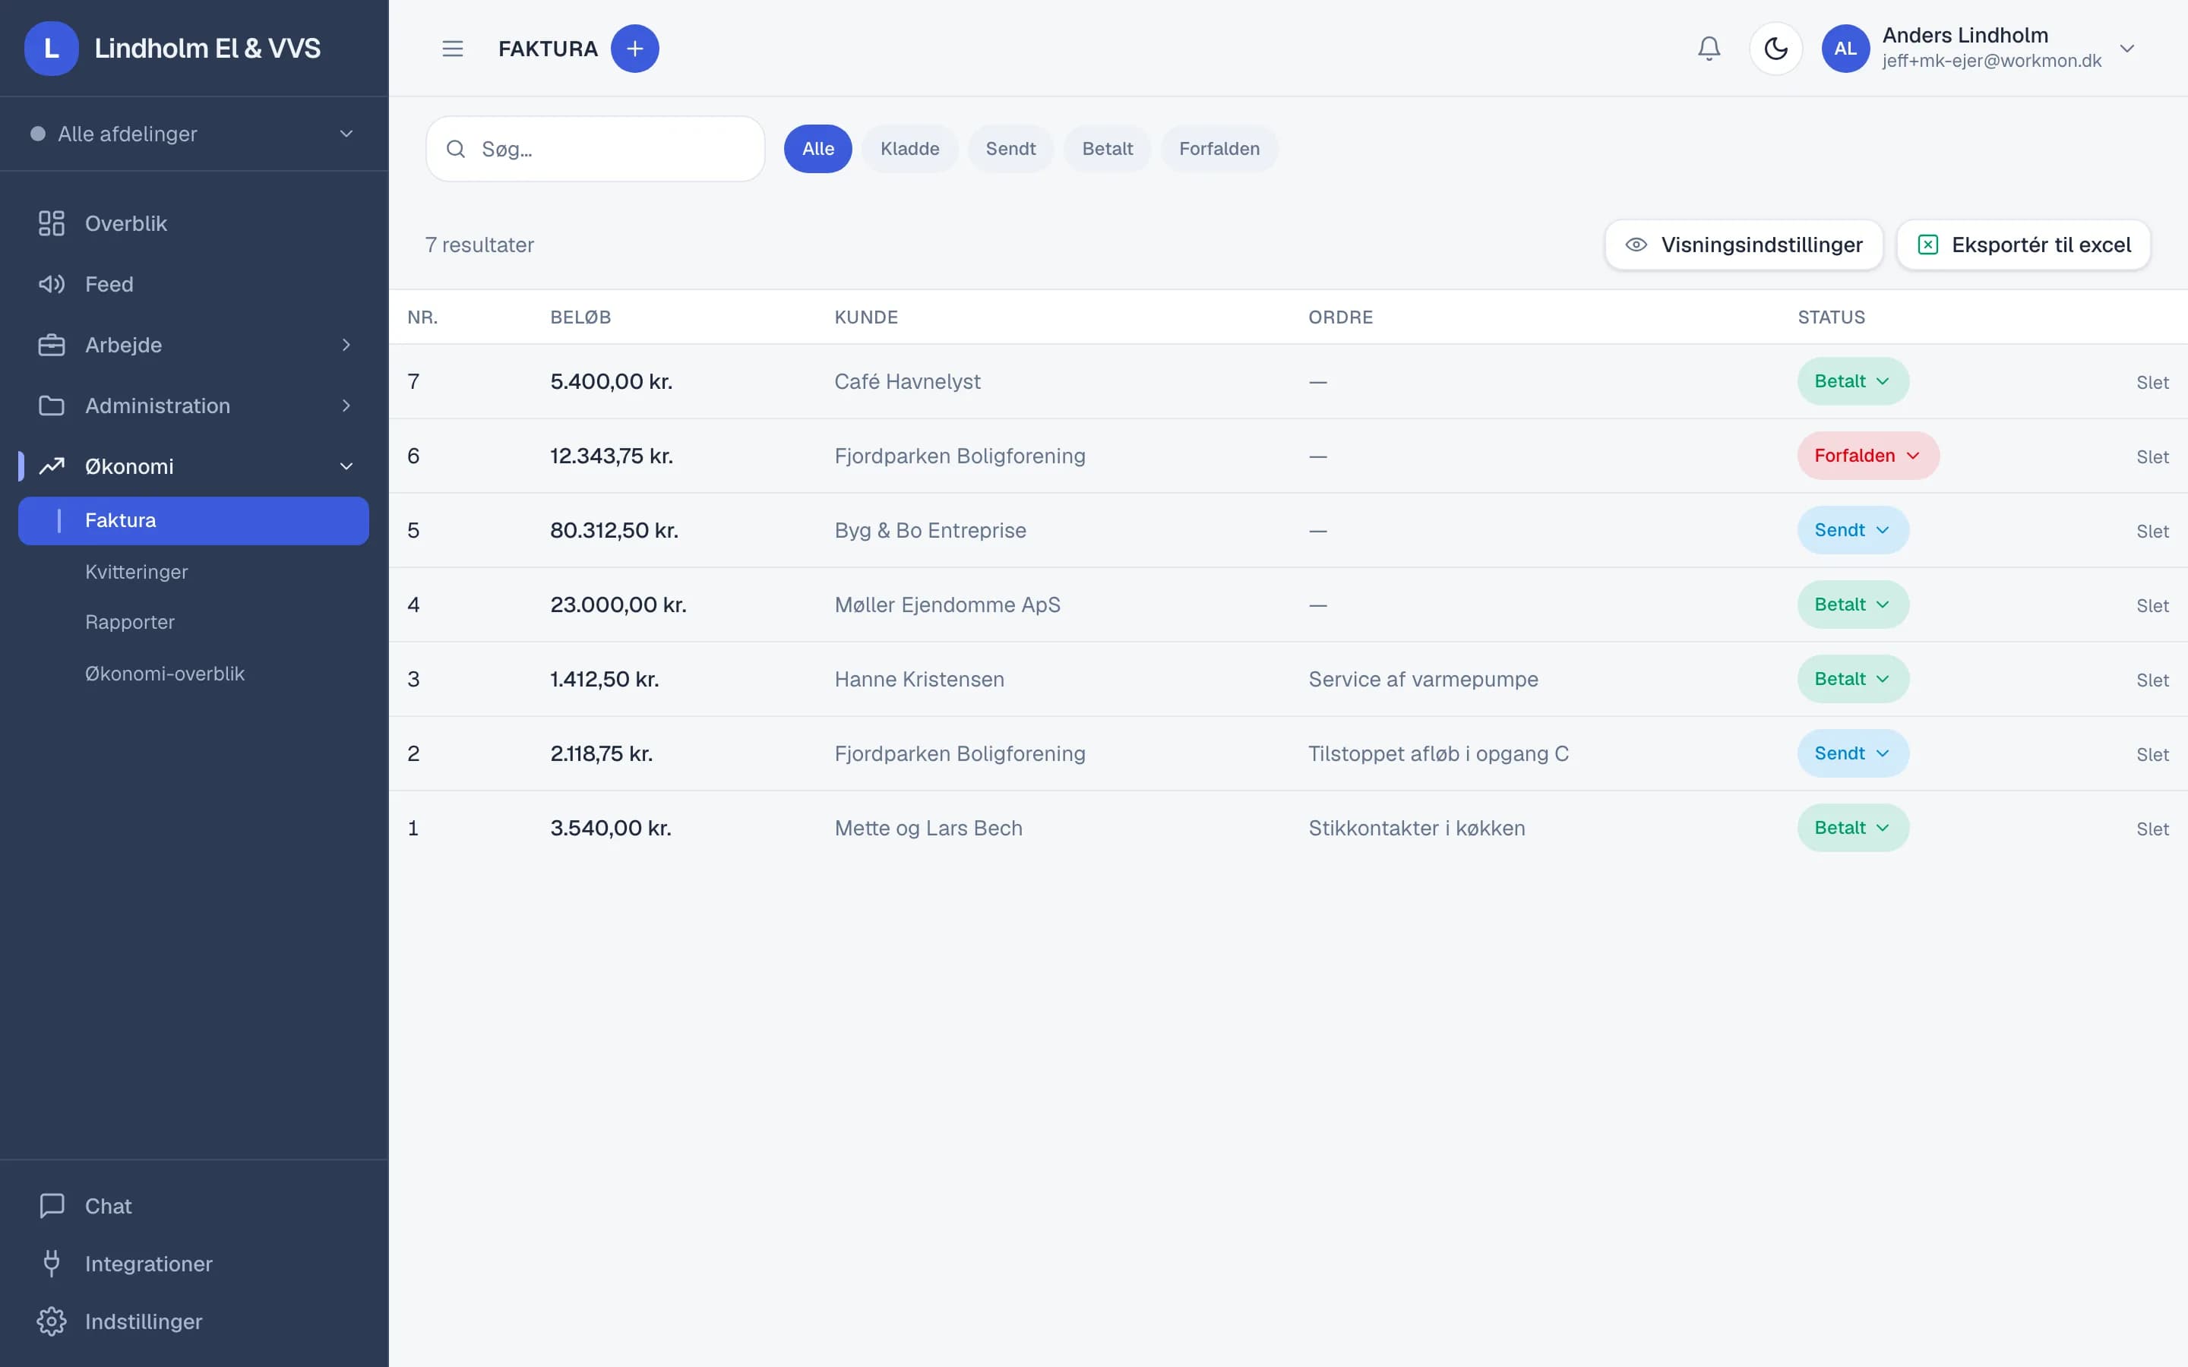Open Chat in the sidebar

tap(194, 1206)
